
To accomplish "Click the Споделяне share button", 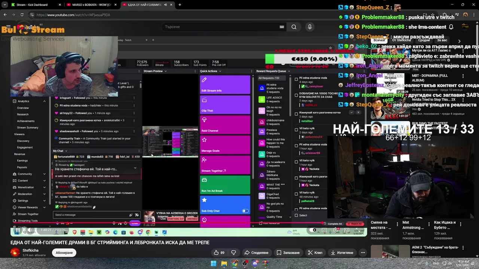I will 256,253.
